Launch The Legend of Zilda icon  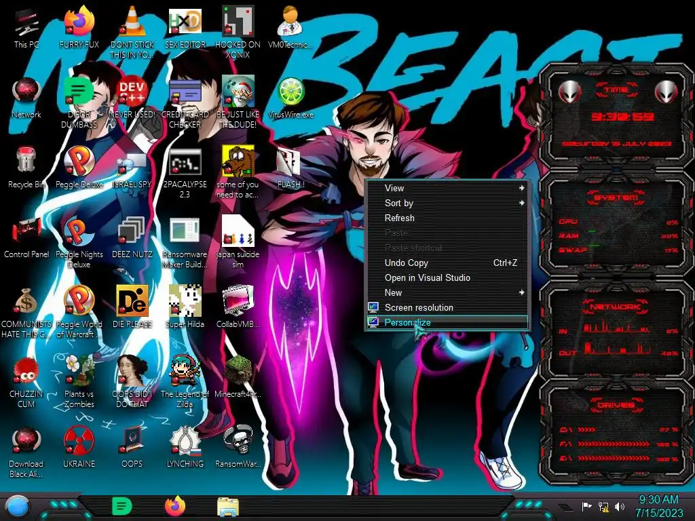point(185,382)
